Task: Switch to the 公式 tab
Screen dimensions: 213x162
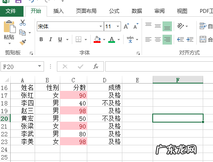Action: tap(114, 11)
